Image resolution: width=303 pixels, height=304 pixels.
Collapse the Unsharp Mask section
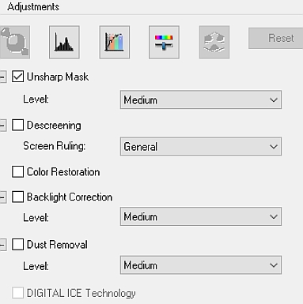pos(2,77)
